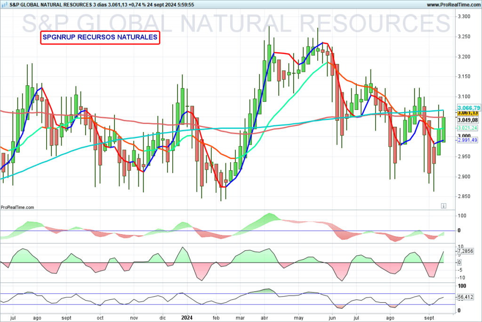The height and width of the screenshot is (322, 482).
Task: Click the 3.250 price axis tick
Action: tap(464, 37)
